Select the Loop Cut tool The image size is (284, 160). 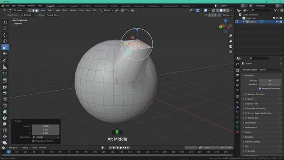[x=5, y=99]
